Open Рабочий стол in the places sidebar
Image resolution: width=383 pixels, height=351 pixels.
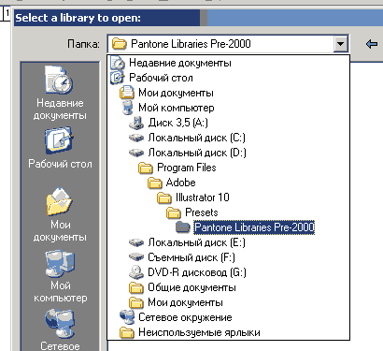[60, 148]
